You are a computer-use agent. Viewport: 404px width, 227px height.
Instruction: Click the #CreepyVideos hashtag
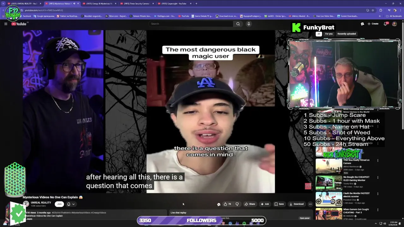(98, 212)
